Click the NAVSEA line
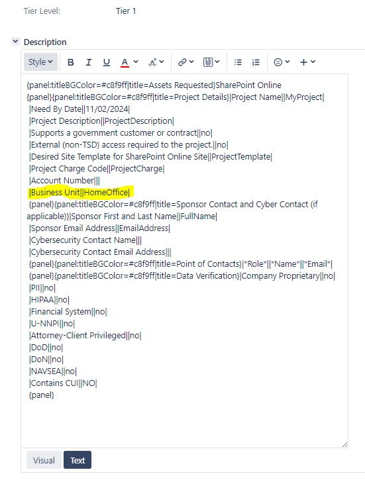The height and width of the screenshot is (480, 365). pos(53,371)
